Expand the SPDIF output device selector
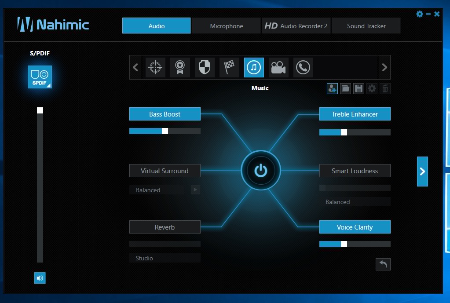 [x=40, y=77]
